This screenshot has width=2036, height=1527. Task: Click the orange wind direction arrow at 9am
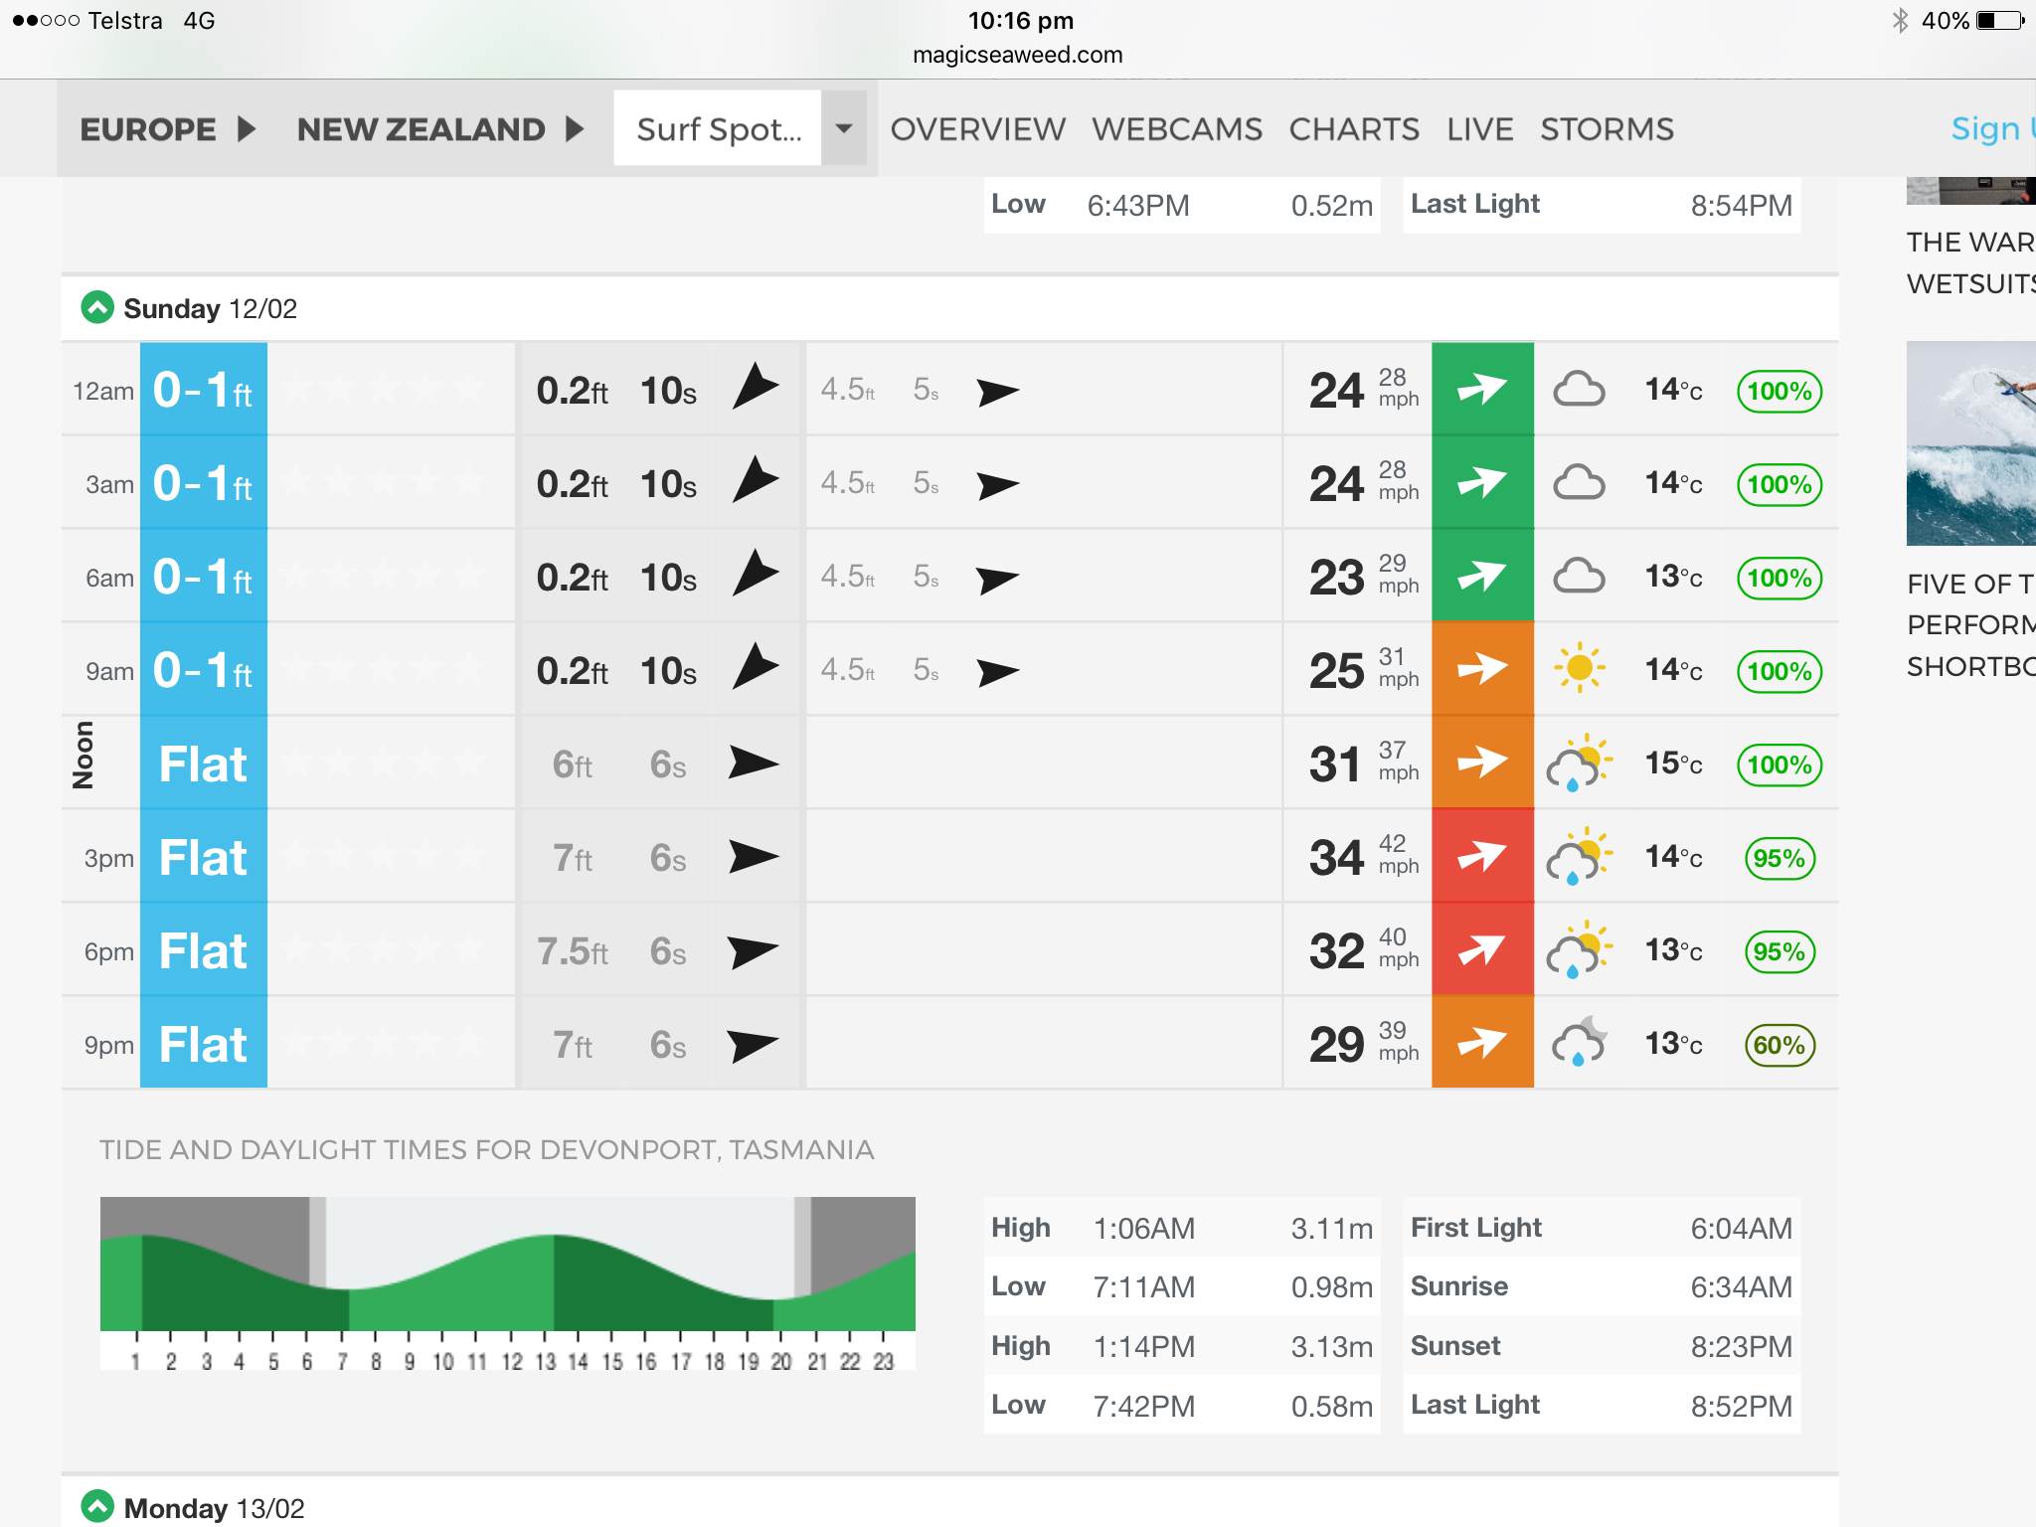tap(1481, 669)
